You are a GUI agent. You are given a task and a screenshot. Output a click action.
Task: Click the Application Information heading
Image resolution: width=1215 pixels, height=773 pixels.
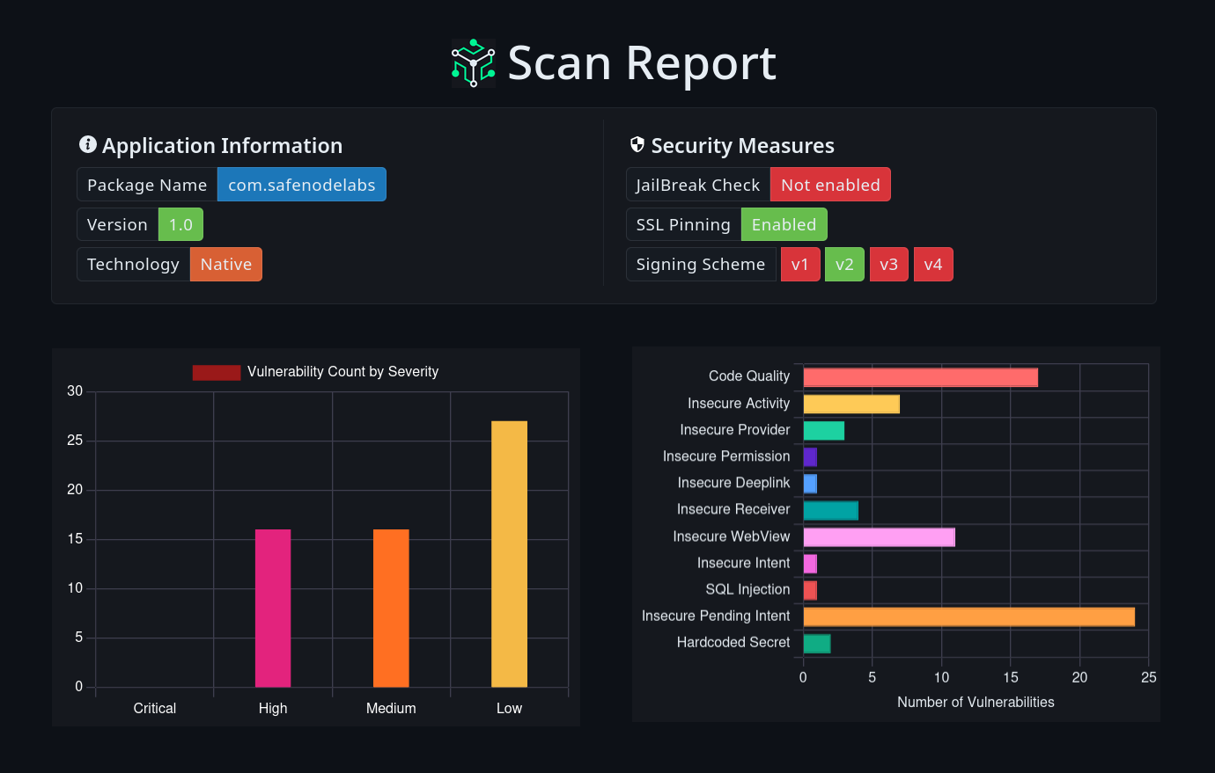[x=222, y=145]
